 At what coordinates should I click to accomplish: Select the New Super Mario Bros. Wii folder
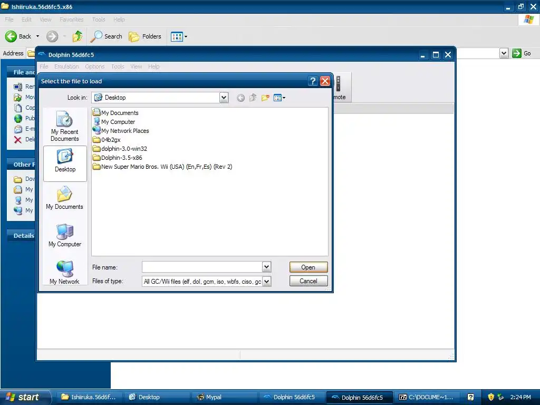(162, 166)
